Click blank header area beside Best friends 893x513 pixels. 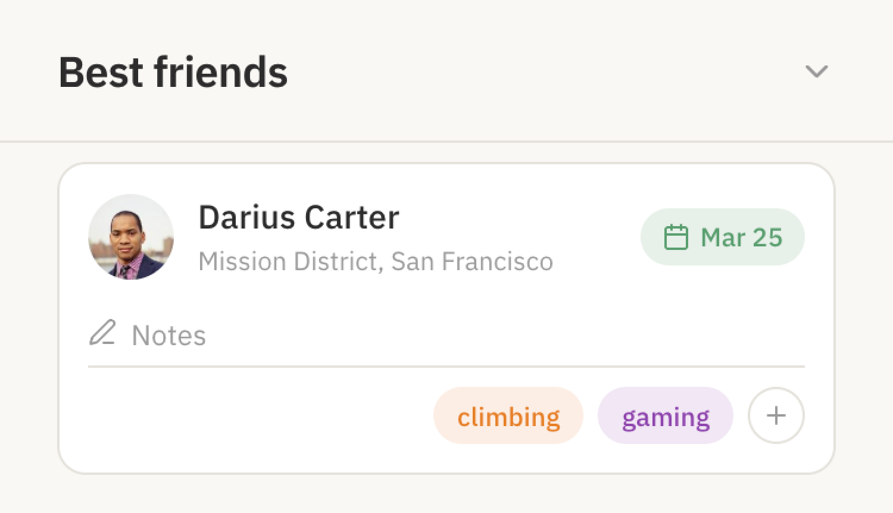536,71
